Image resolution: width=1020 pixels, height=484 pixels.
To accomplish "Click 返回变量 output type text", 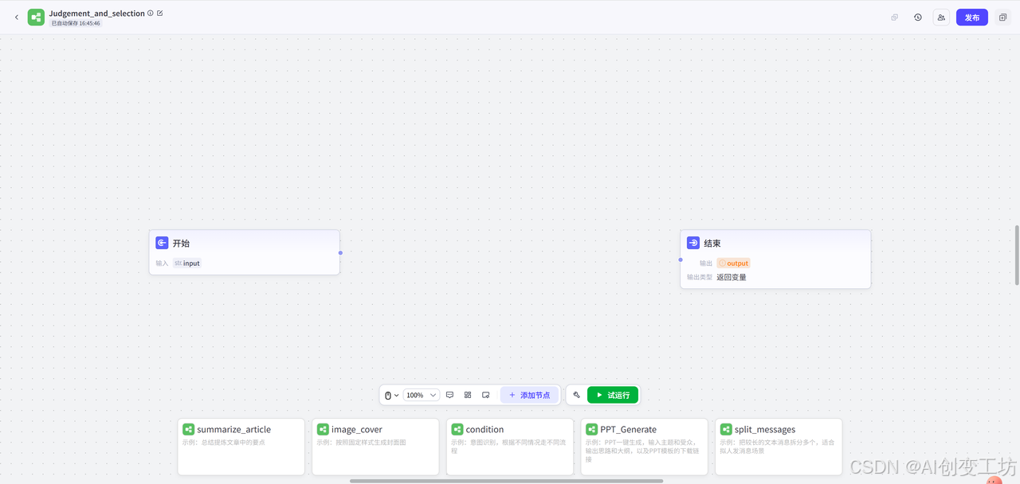I will (x=732, y=277).
